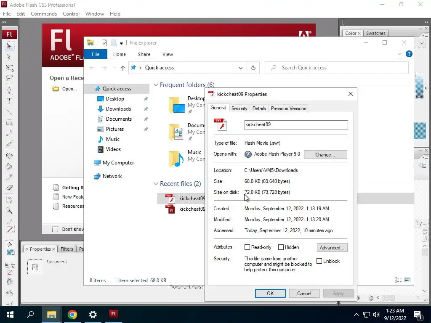Select the Selection (arrow) tool in Flash
This screenshot has width=431, height=323.
[x=9, y=46]
